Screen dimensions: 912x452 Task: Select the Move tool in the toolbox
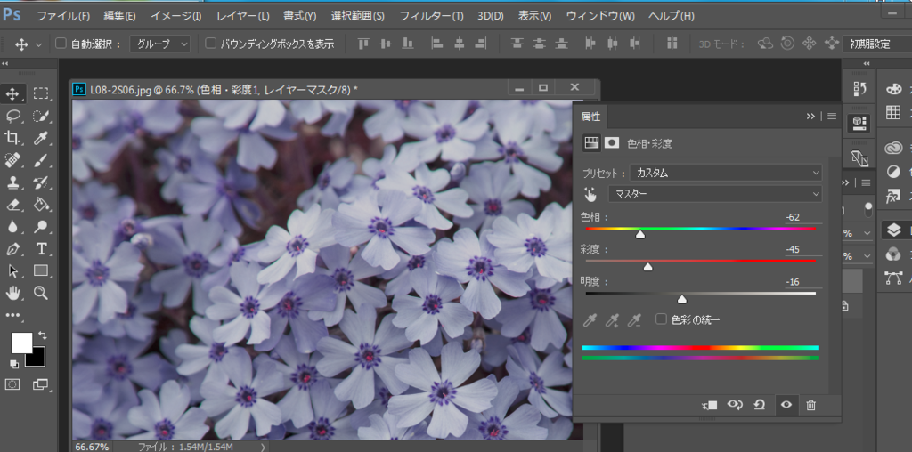pos(12,93)
